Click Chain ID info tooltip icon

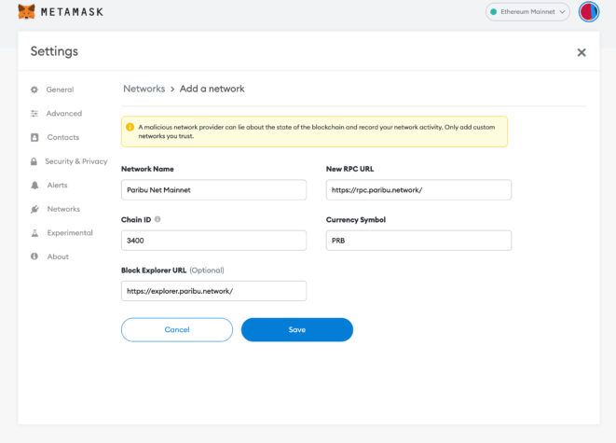click(157, 219)
